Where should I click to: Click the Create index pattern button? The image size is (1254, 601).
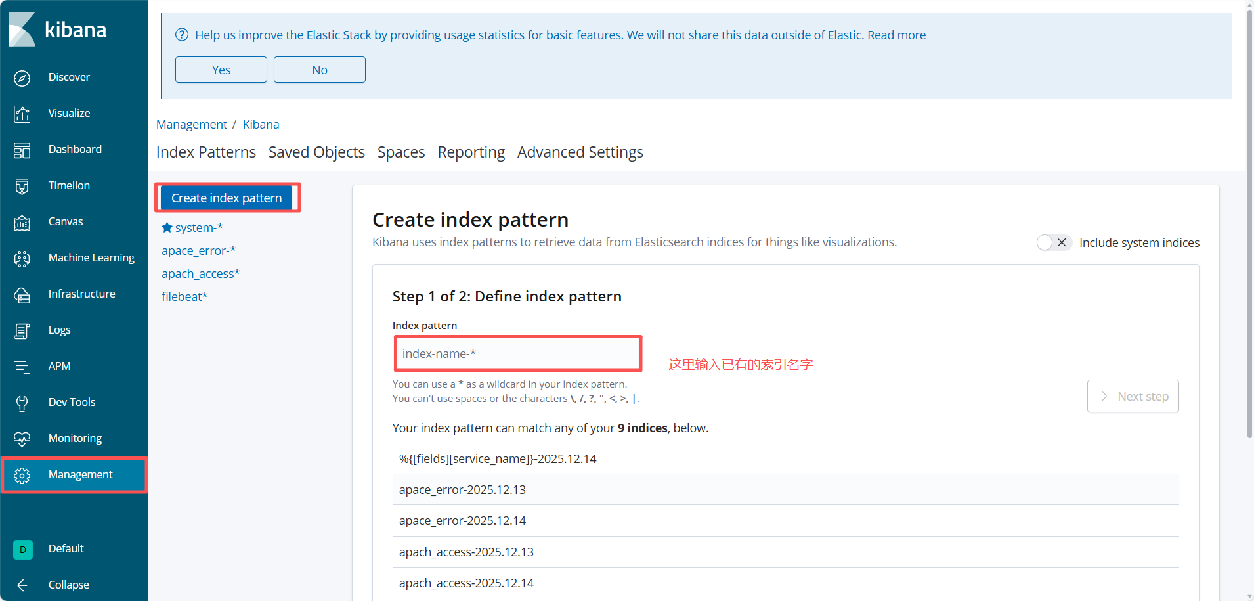(227, 198)
